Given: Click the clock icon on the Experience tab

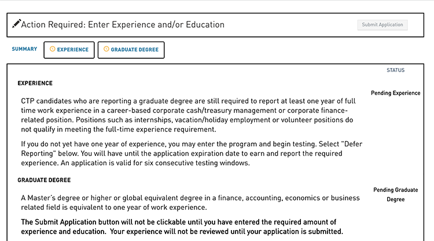Looking at the screenshot, I should click(52, 49).
